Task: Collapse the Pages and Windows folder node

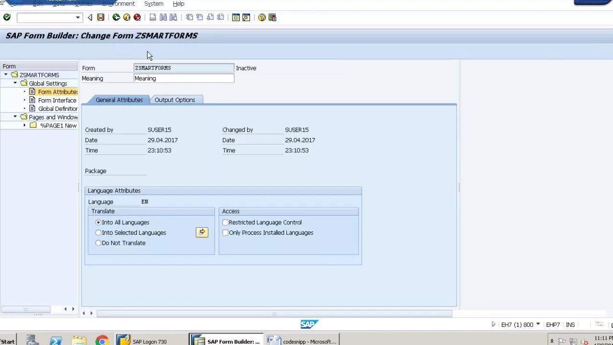Action: pos(15,117)
